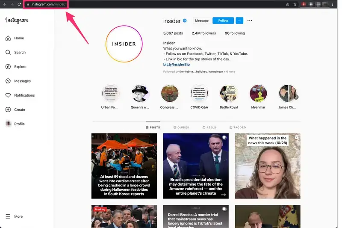Switch to the Reels tab

pyautogui.click(x=209, y=127)
